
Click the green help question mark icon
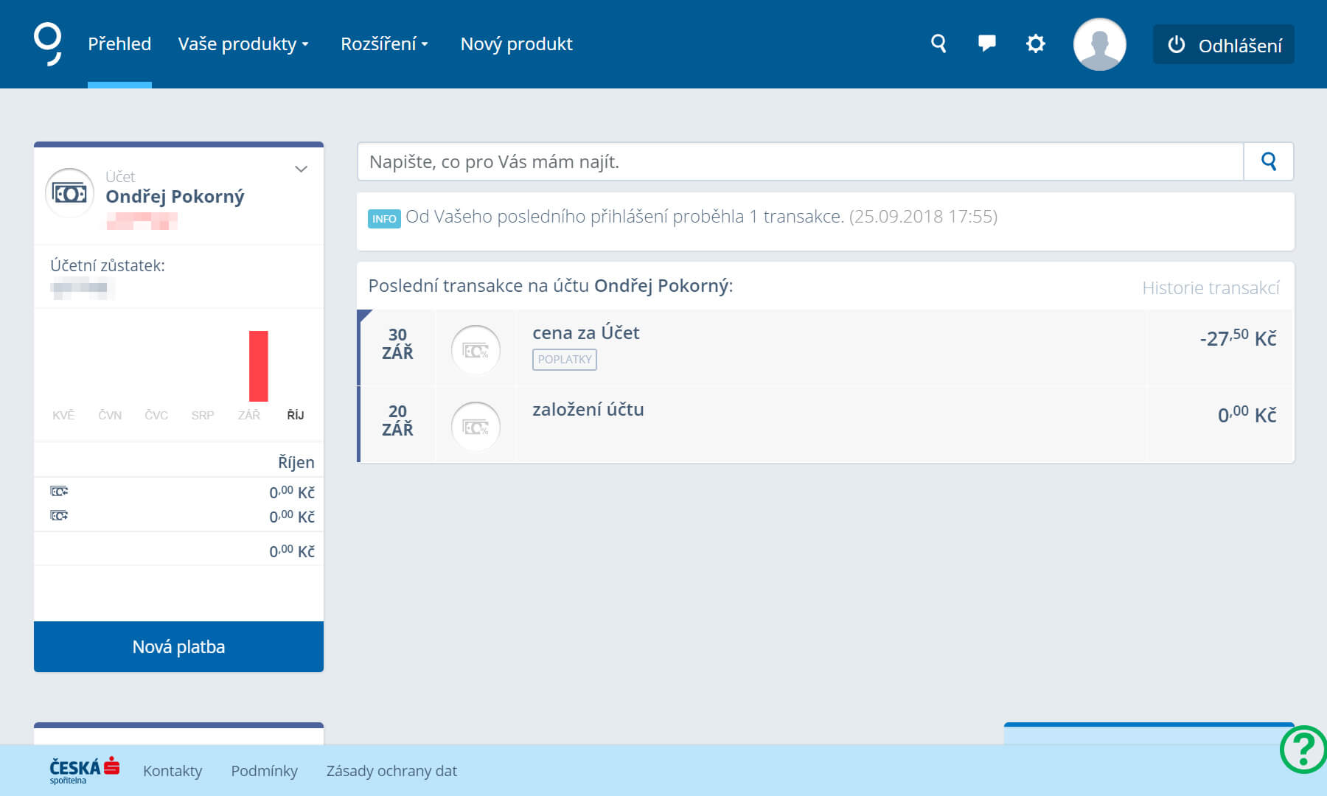[x=1303, y=750]
